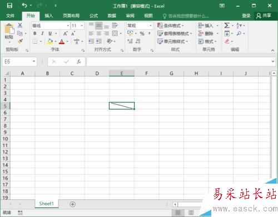This screenshot has width=278, height=217.
Task: Align text to the right
Action: coord(106,33)
